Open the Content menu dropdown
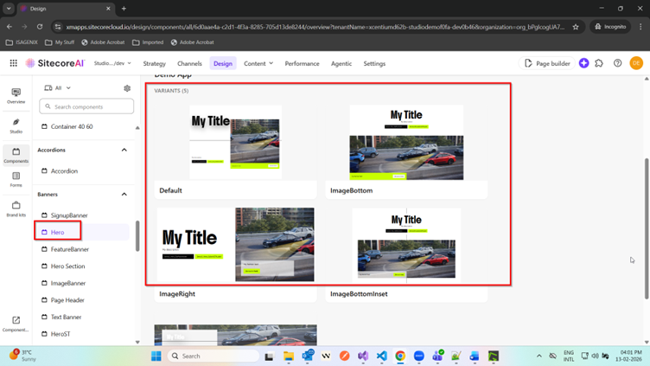This screenshot has width=650, height=366. pos(258,63)
